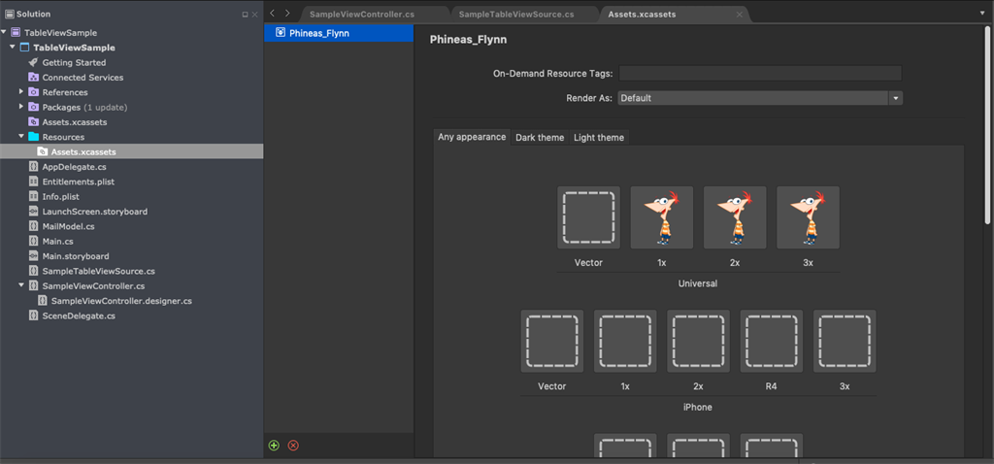Viewport: 994px width, 464px height.
Task: Select the Any appearance tab
Action: point(472,137)
